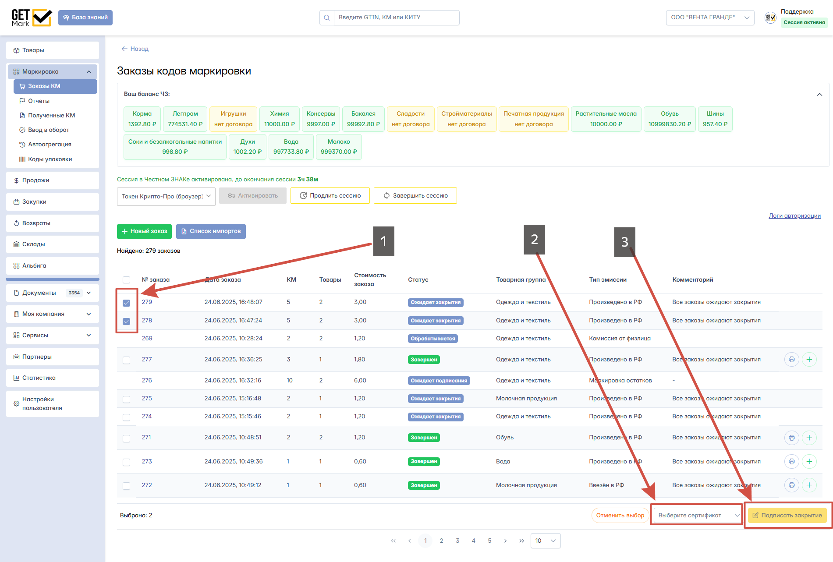Image resolution: width=833 pixels, height=562 pixels.
Task: Click the GetMark logo icon
Action: click(x=32, y=18)
